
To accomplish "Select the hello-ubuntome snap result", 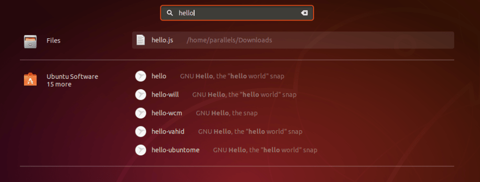I will [293, 150].
